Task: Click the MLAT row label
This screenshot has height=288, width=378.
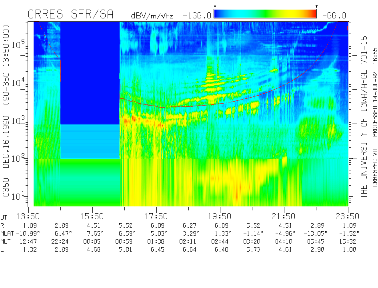Action: click(7, 234)
